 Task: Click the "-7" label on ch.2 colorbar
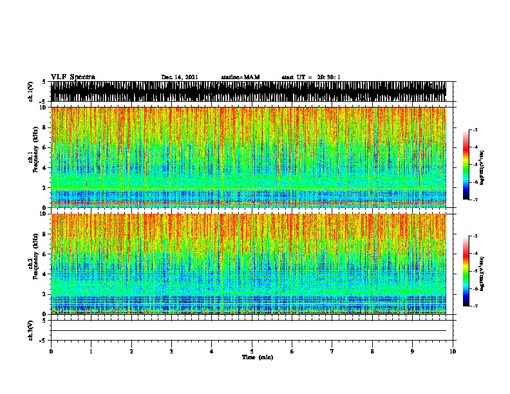point(475,306)
